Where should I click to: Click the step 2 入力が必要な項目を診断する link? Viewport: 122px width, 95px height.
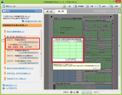click(28, 53)
